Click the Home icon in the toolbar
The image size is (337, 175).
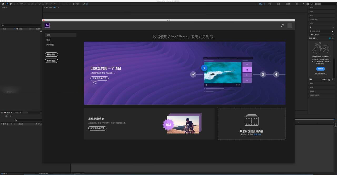3,4
